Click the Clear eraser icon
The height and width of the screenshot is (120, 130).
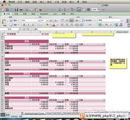(11, 25)
